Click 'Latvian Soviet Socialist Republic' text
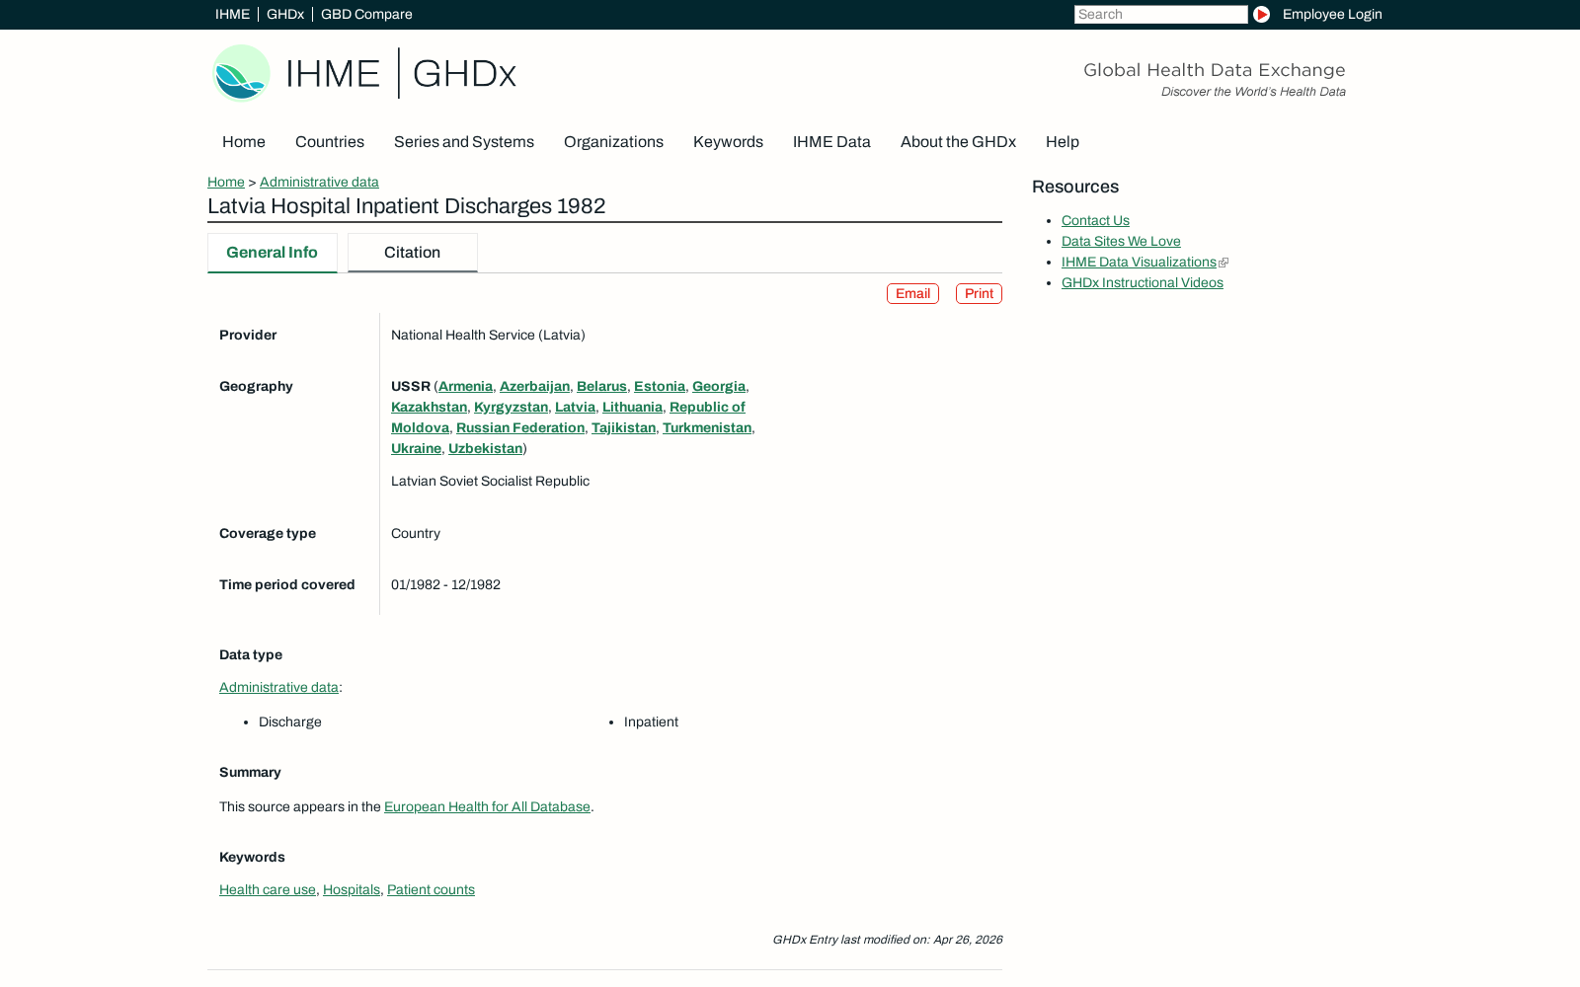The height and width of the screenshot is (987, 1580). pos(490,482)
